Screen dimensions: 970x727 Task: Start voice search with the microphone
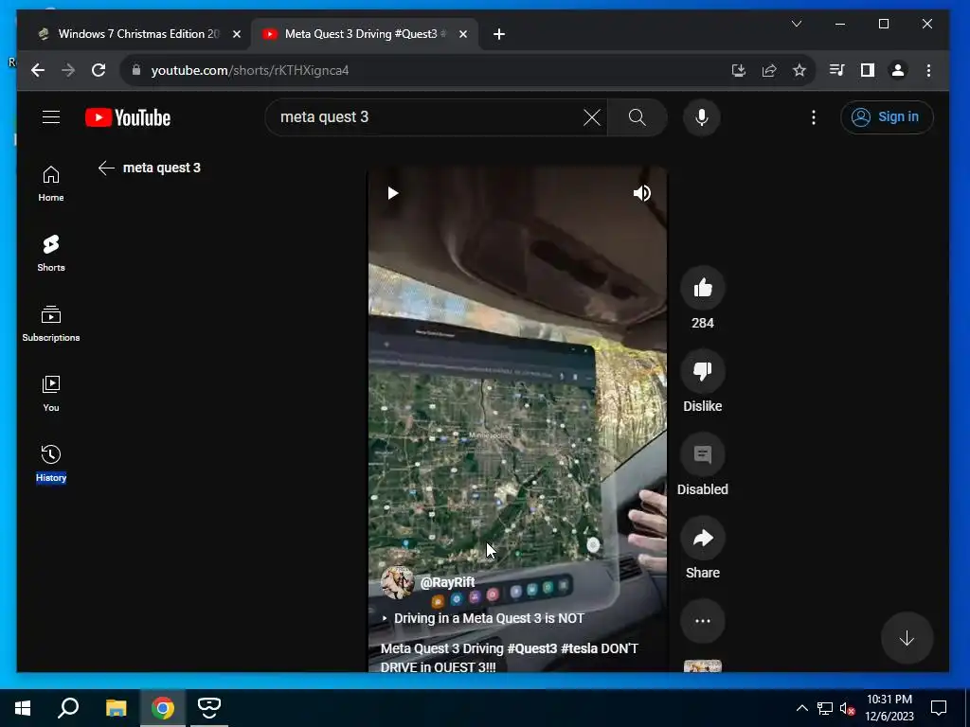(x=702, y=116)
